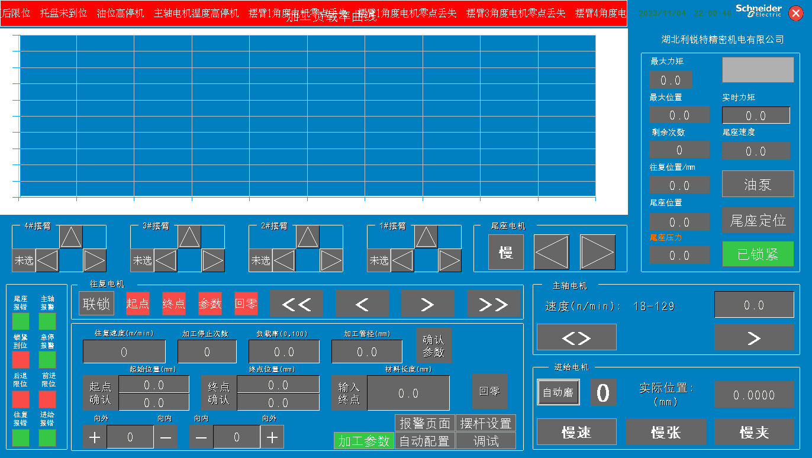Click the << fast-reverse button in 往复电机
Viewport: 812px width, 458px height.
(x=297, y=304)
